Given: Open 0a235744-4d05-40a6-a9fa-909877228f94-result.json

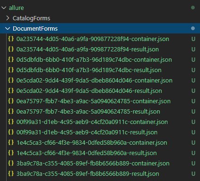Looking at the screenshot, I should pos(88,49).
